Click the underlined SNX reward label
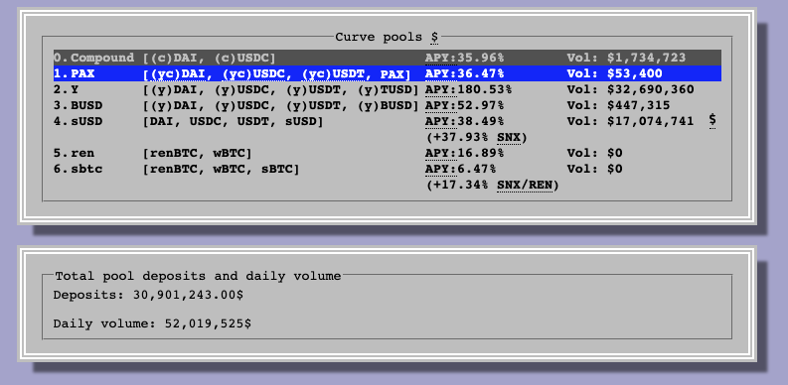This screenshot has width=788, height=385. [509, 138]
